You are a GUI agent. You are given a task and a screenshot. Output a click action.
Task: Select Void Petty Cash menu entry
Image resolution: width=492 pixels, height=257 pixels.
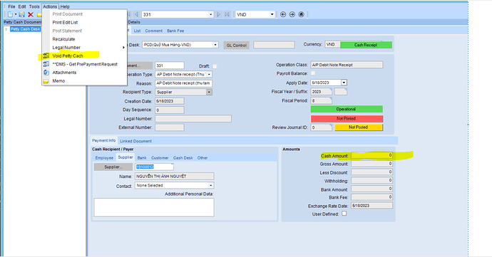pos(68,56)
